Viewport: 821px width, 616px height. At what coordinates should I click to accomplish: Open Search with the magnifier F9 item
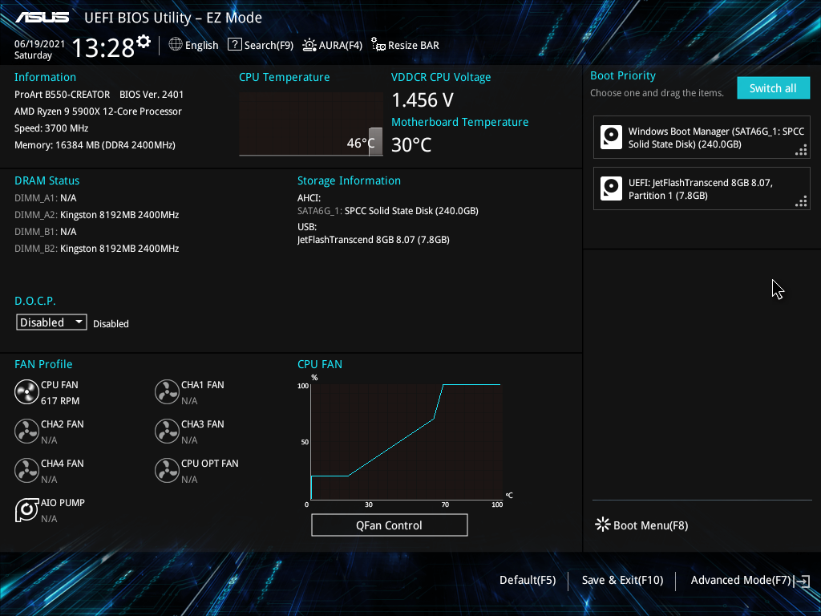(x=260, y=45)
